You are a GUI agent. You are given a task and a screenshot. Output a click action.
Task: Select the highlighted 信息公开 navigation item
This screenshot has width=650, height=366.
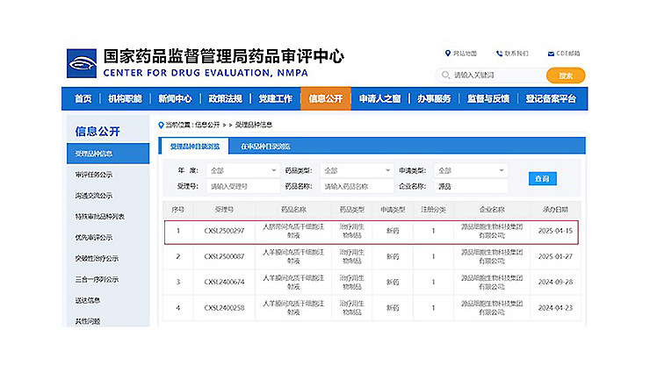pyautogui.click(x=325, y=98)
